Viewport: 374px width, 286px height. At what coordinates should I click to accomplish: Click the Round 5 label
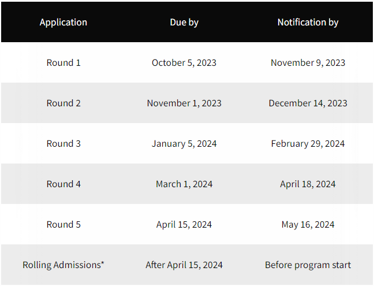(63, 224)
